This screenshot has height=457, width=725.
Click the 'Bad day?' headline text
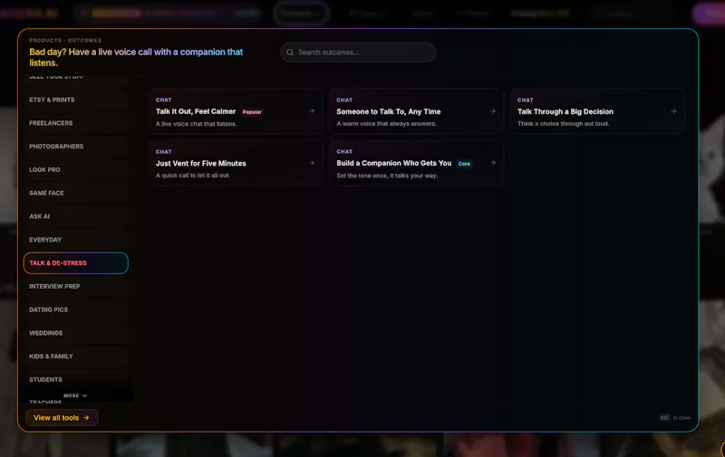(x=137, y=57)
